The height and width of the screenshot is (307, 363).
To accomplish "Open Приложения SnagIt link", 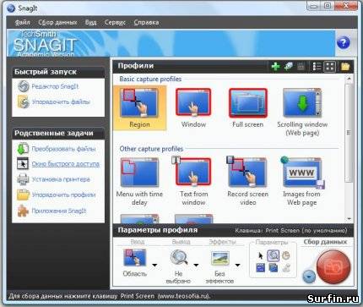I will coord(59,211).
